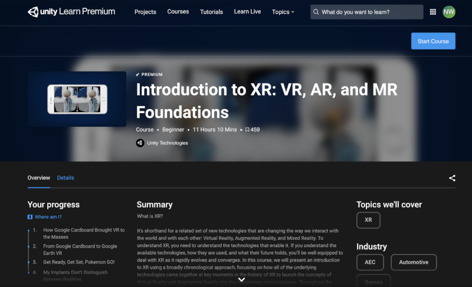This screenshot has width=472, height=287.
Task: Open the apps grid icon
Action: pyautogui.click(x=433, y=12)
